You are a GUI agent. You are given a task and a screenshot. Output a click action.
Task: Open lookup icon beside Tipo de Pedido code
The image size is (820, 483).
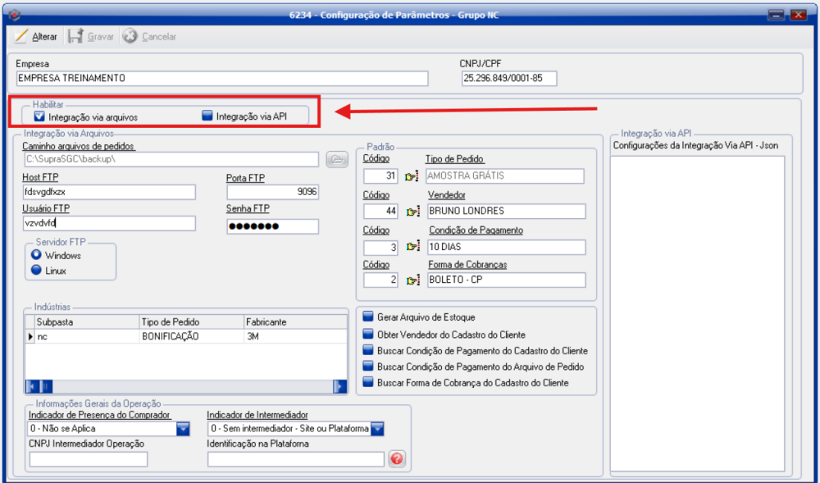coord(412,175)
